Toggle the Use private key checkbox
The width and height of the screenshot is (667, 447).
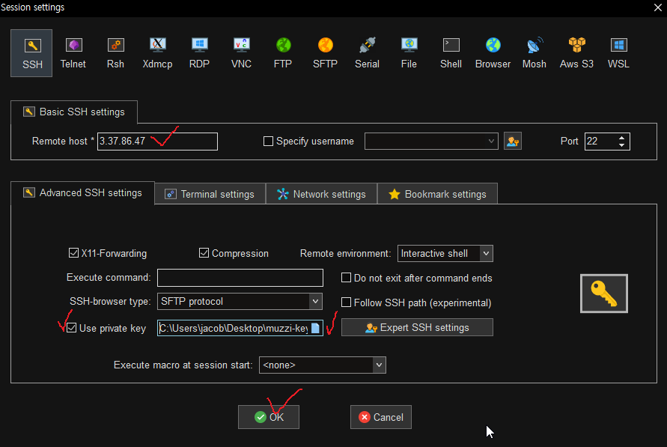tap(71, 328)
